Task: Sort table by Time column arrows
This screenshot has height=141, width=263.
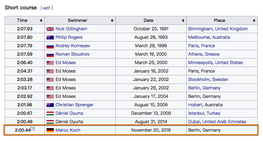Action: click(x=41, y=20)
